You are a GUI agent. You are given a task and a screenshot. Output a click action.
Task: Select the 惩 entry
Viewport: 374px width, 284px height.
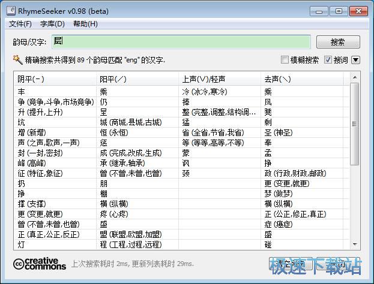pyautogui.click(x=103, y=143)
